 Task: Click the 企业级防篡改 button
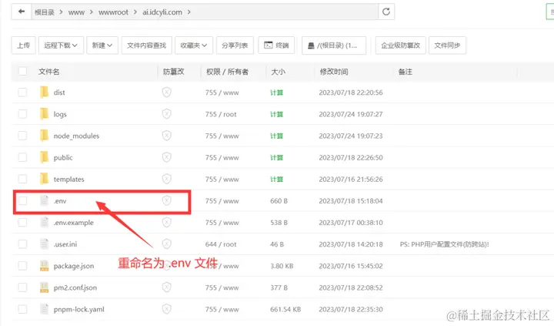[x=401, y=45]
